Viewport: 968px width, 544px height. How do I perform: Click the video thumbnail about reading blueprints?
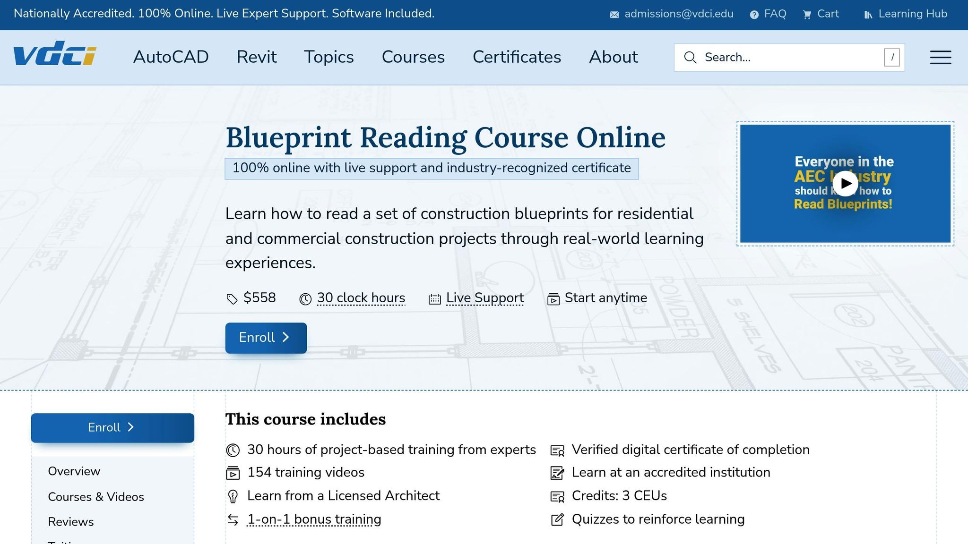click(x=845, y=184)
